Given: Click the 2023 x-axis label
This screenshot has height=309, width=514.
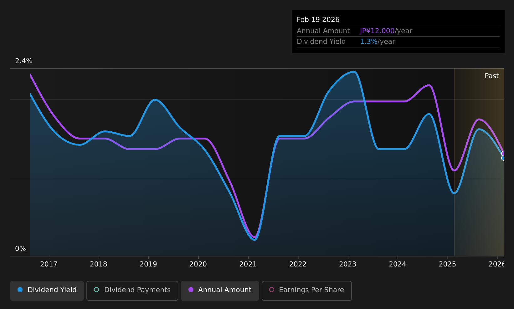Looking at the screenshot, I should [x=348, y=264].
